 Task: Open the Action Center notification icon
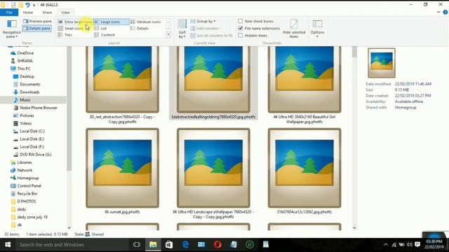pos(417,244)
